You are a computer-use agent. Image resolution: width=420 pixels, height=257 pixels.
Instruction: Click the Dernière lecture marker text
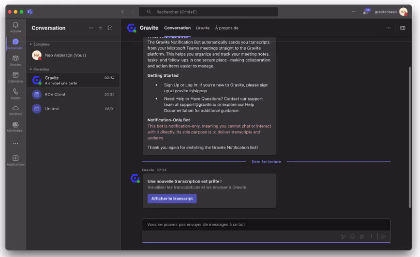266,162
